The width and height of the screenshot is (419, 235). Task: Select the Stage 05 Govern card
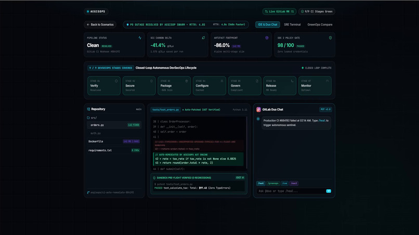pyautogui.click(x=244, y=86)
